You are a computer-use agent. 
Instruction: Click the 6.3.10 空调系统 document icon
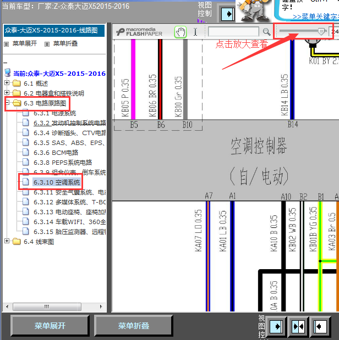[26, 182]
